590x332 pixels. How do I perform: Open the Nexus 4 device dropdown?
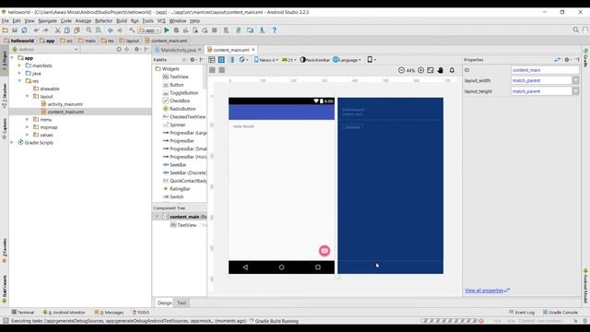point(266,59)
